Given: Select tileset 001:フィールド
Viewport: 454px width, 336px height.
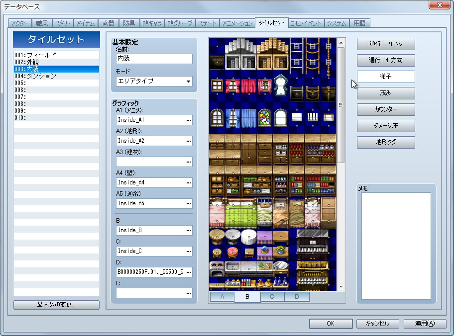Looking at the screenshot, I should [56, 55].
